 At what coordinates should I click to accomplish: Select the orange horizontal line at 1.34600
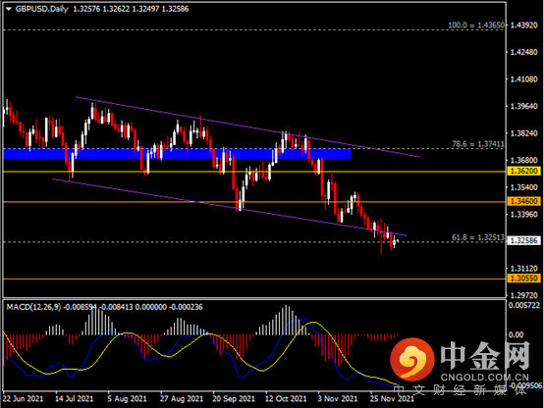tap(254, 202)
